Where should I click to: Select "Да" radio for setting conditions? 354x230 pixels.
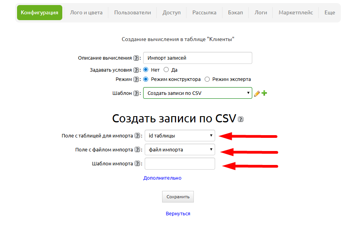point(166,70)
